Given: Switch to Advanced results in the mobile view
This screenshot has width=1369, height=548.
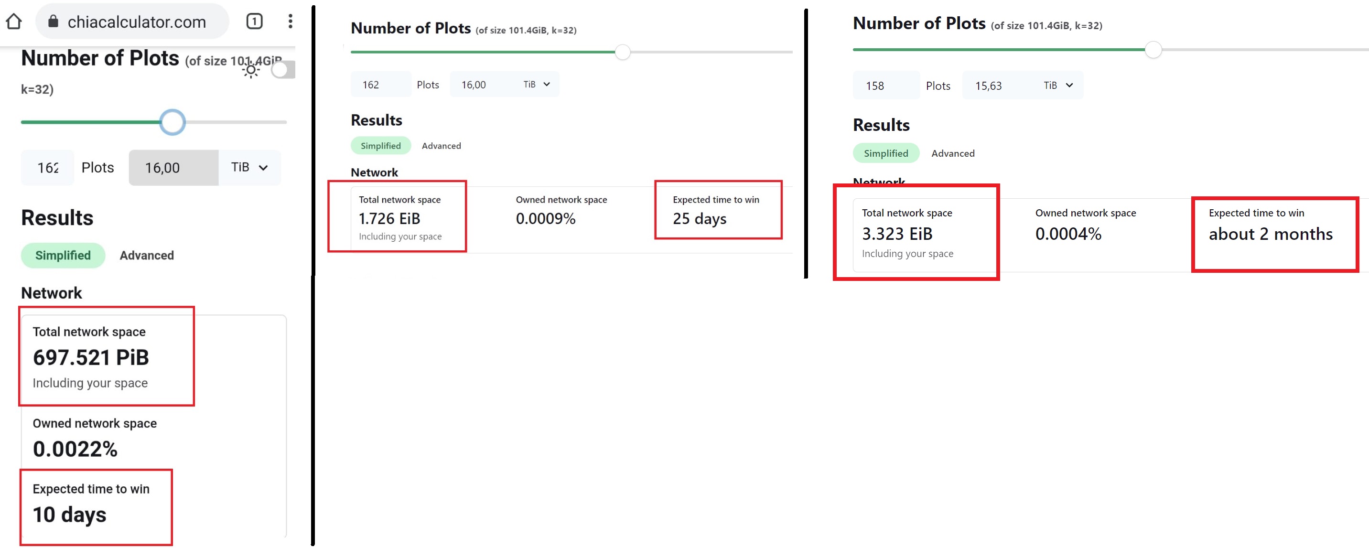Looking at the screenshot, I should point(147,255).
